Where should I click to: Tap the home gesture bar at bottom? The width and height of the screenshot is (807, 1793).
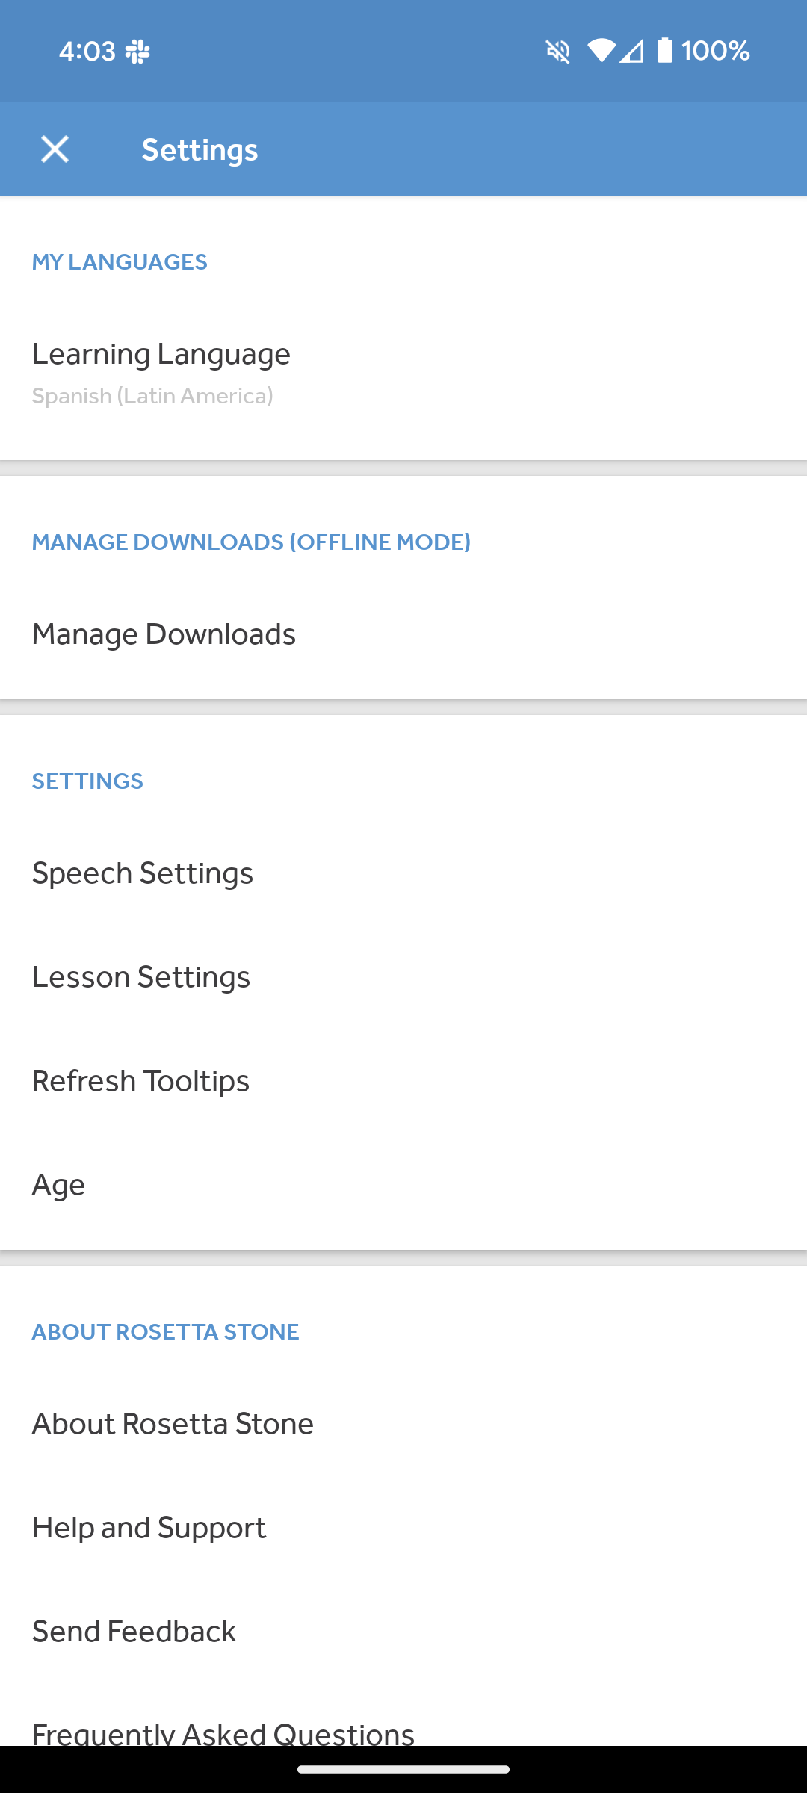[403, 1769]
